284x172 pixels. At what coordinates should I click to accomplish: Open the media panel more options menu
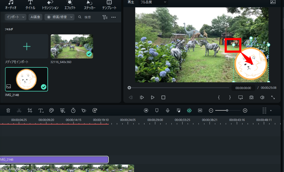(114, 17)
